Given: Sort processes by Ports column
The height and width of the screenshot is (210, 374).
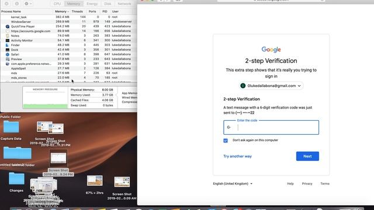Looking at the screenshot, I should (x=92, y=12).
